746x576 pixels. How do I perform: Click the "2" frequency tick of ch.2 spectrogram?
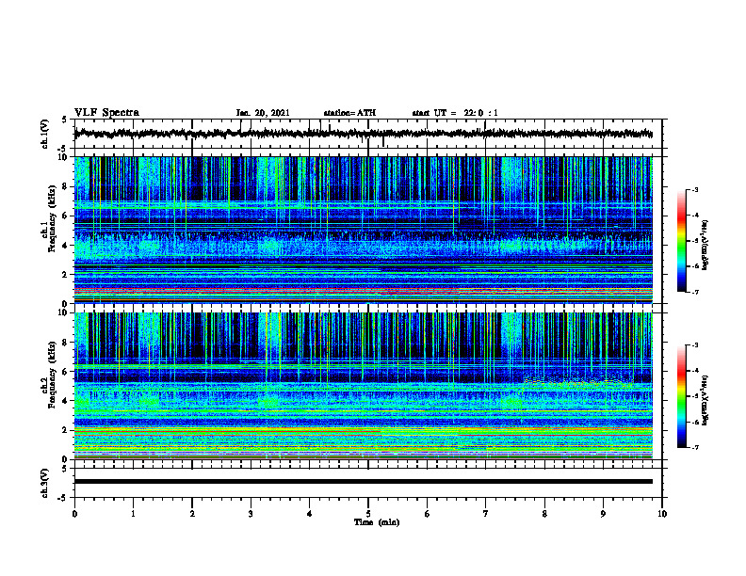point(67,430)
